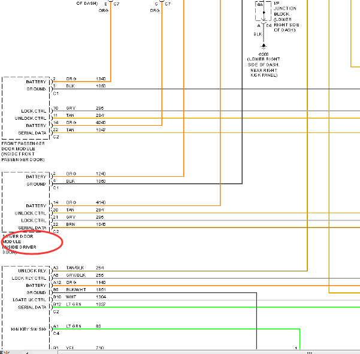360x354 pixels.
Task: Click pin number A3
Action: (x=56, y=268)
